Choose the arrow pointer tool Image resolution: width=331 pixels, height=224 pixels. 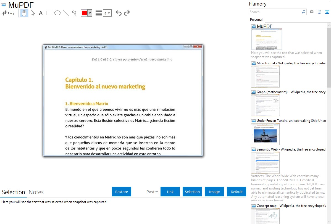click(33, 13)
